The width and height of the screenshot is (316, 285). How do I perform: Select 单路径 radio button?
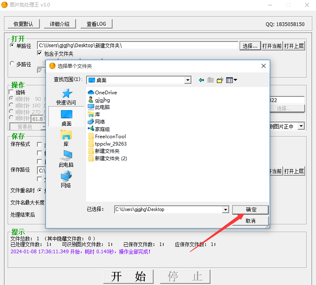12,45
